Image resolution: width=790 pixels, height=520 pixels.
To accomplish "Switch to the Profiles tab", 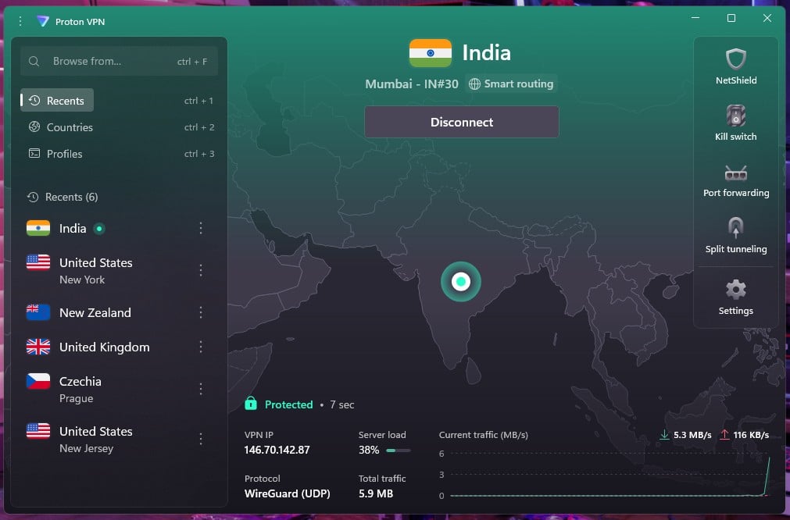I will 64,154.
